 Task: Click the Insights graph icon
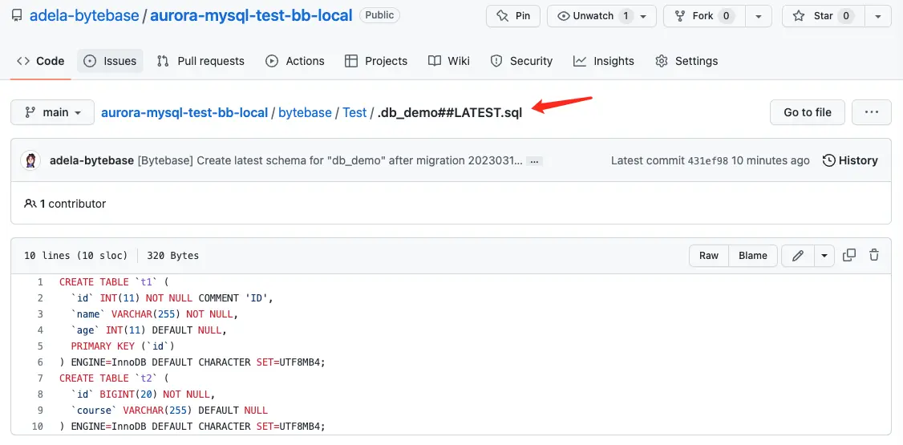pos(580,61)
